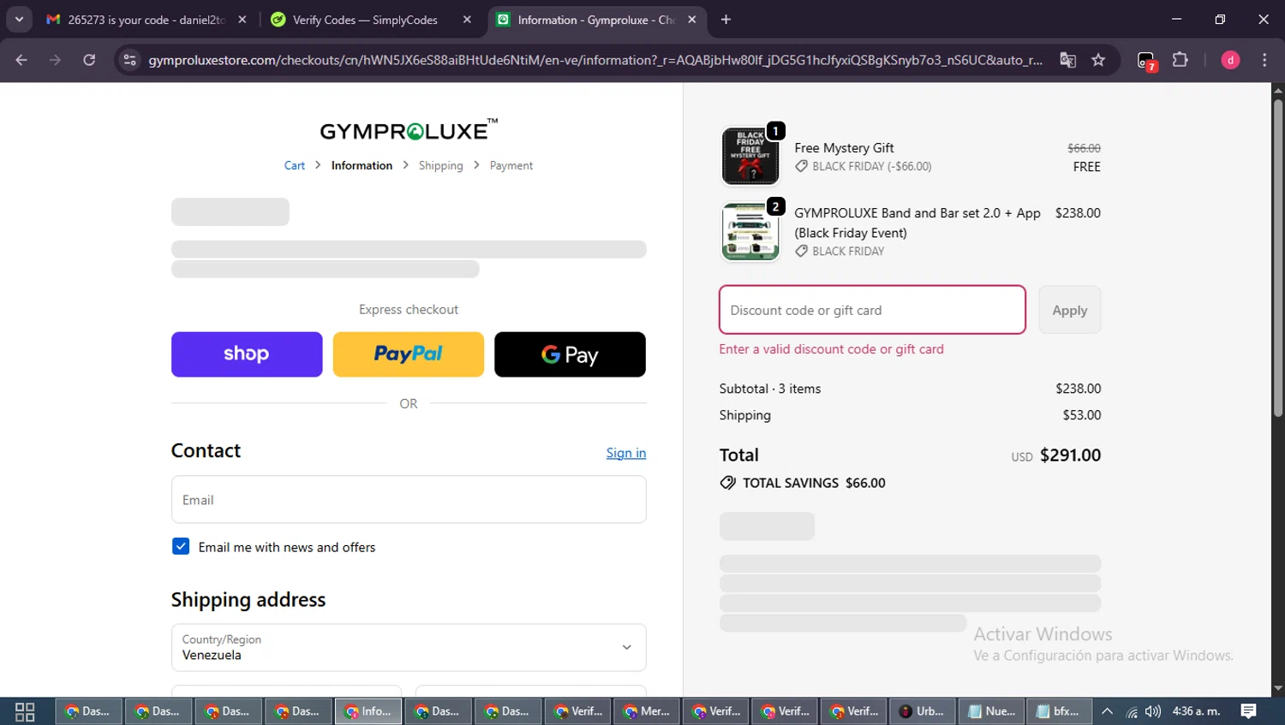Open the Chrome profile avatar 'd'
The width and height of the screenshot is (1285, 725).
coord(1230,60)
